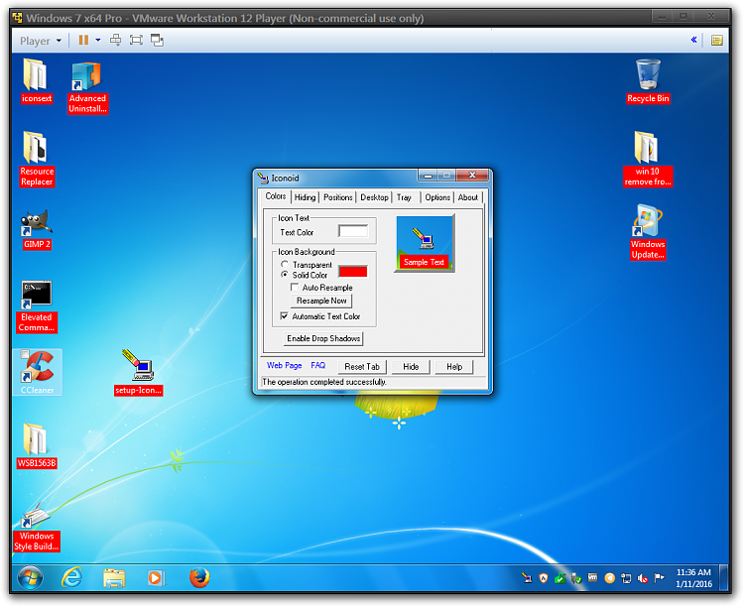The height and width of the screenshot is (607, 744).
Task: Enable the Auto Resample checkbox
Action: [x=295, y=287]
